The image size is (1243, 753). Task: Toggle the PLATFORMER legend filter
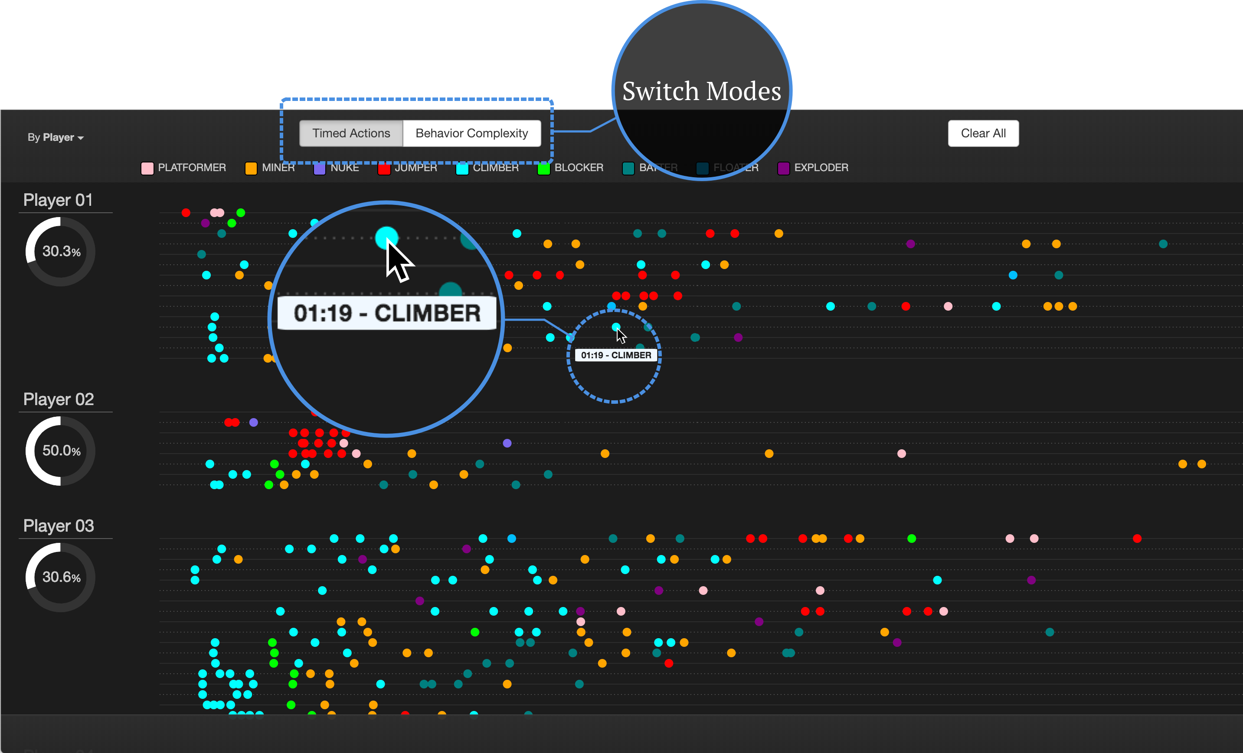pyautogui.click(x=183, y=168)
